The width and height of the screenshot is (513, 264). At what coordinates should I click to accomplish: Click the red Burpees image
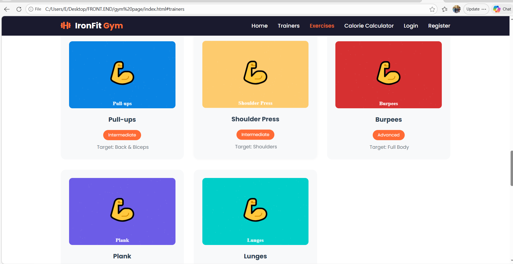pyautogui.click(x=389, y=75)
